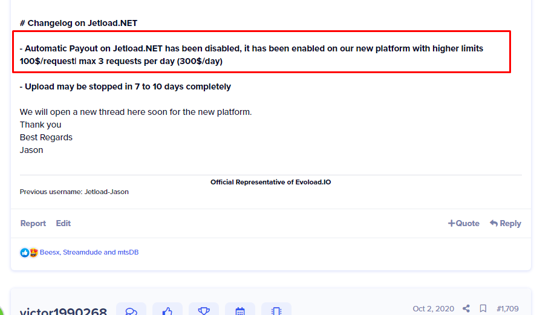This screenshot has height=315, width=557.
Task: Click the trophy points icon beside victor1990268
Action: pyautogui.click(x=204, y=311)
